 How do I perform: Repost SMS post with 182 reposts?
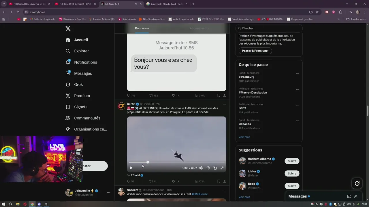[x=153, y=95]
